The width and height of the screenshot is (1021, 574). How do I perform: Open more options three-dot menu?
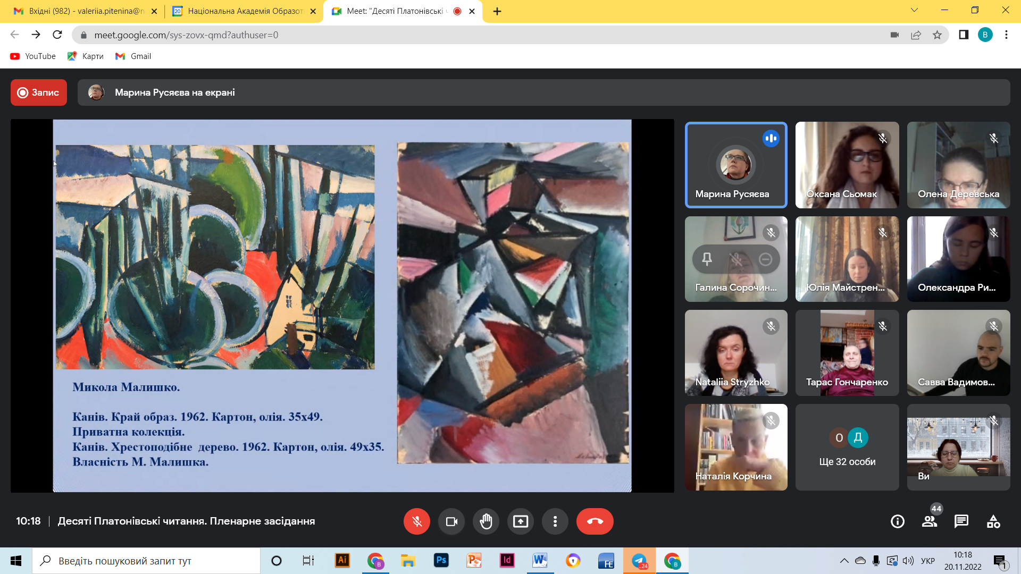pos(555,521)
